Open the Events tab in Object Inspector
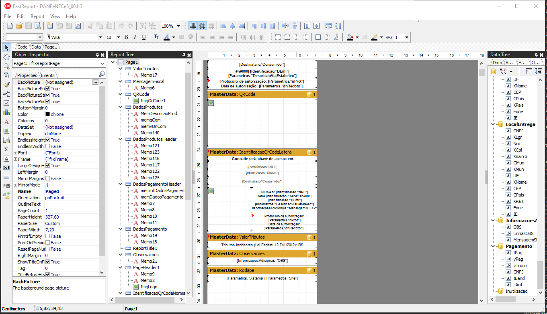The width and height of the screenshot is (547, 314). coord(48,75)
